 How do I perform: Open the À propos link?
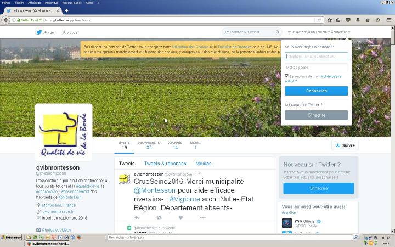coord(70,32)
